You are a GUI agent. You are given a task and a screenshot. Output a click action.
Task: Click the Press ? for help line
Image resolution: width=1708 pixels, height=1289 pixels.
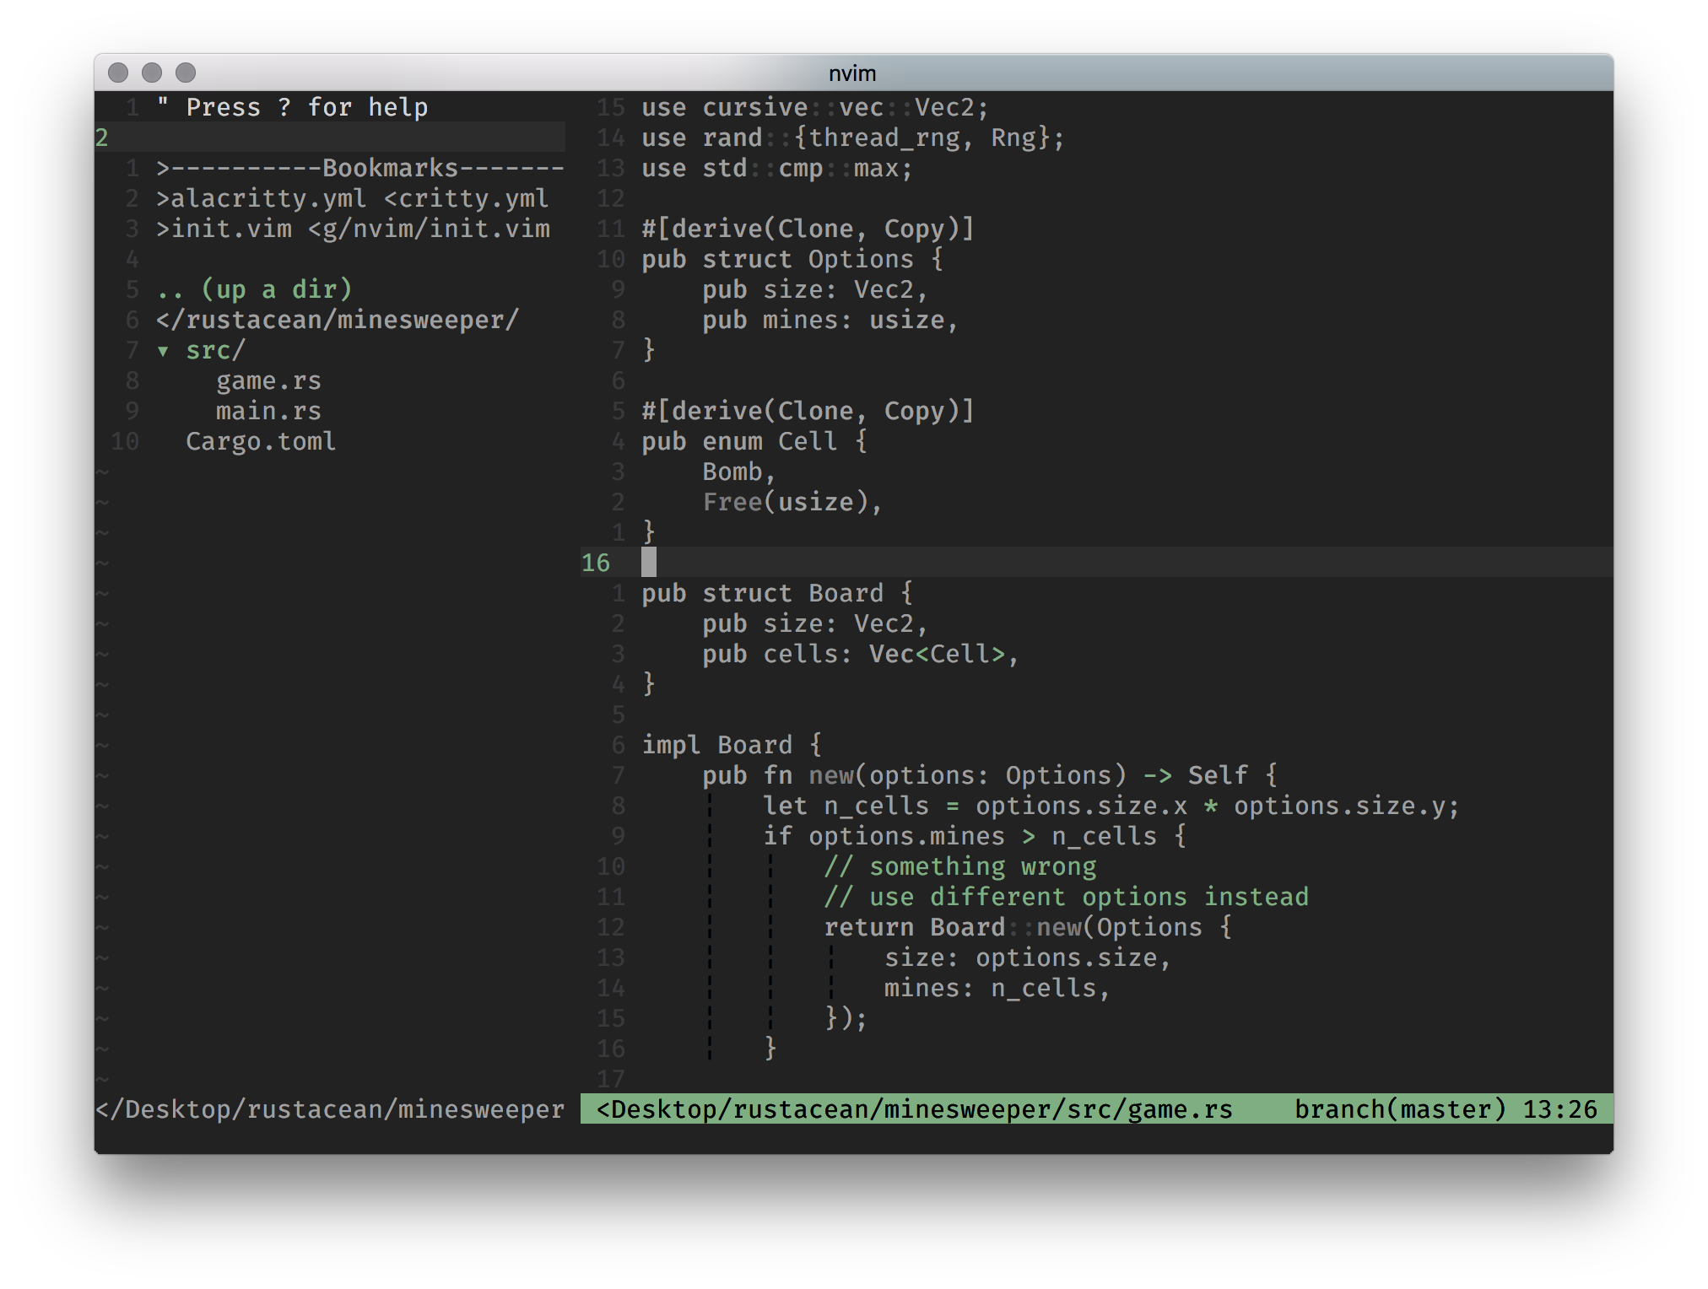(x=292, y=108)
